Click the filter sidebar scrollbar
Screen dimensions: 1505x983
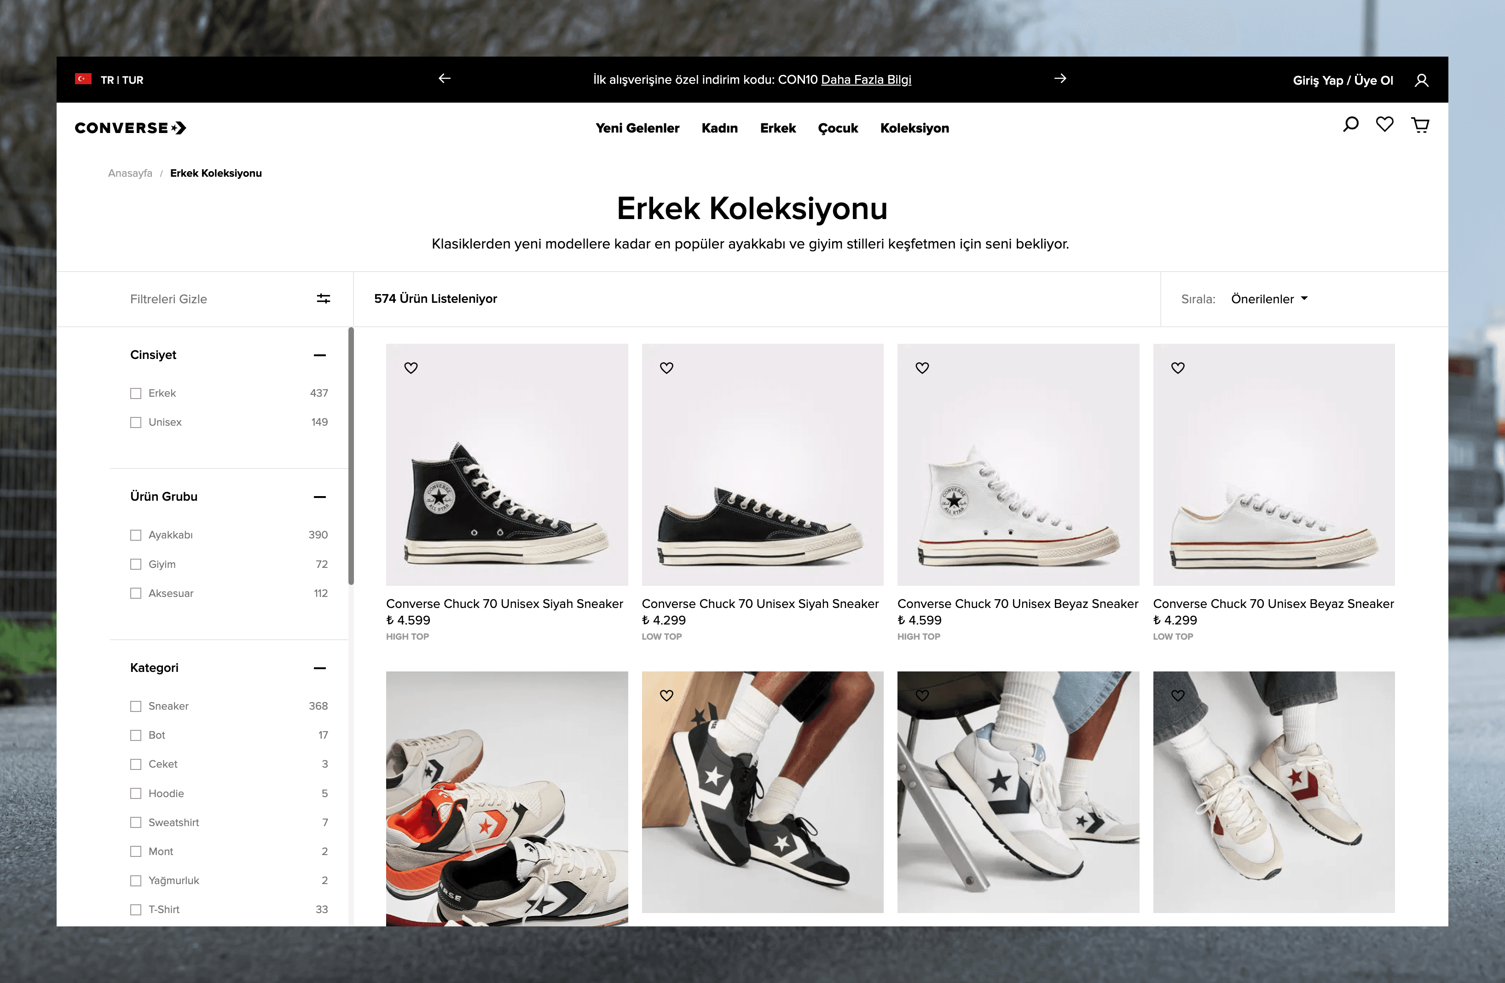click(x=351, y=455)
